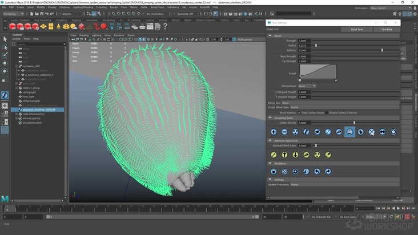
Task: Enable Disable Surface Collision checkbox
Action: [327, 112]
